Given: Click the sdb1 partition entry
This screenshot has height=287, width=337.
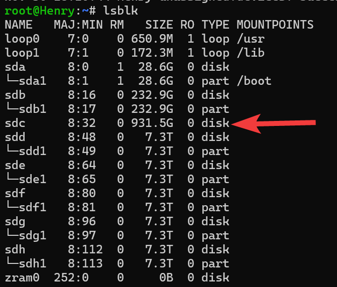Looking at the screenshot, I should [x=33, y=109].
